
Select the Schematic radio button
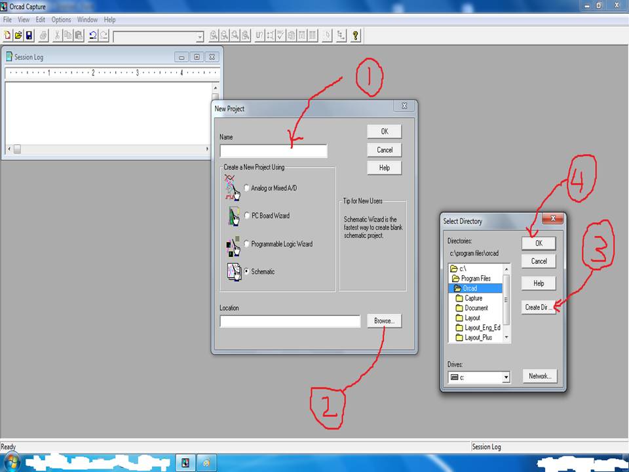[x=247, y=271]
